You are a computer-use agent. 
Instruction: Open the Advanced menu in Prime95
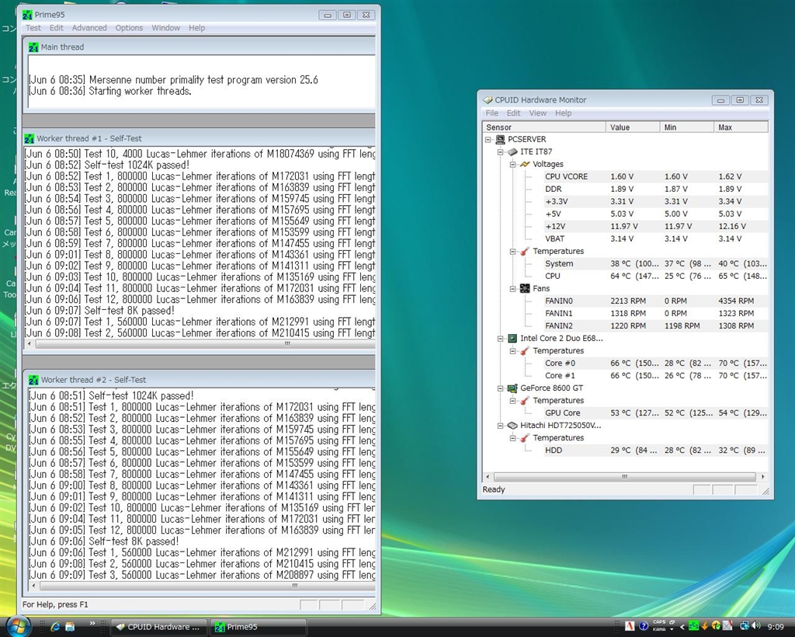pyautogui.click(x=89, y=28)
